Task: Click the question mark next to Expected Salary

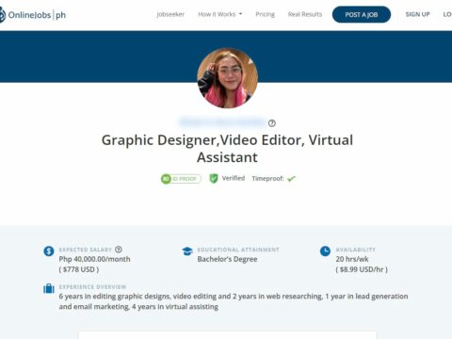Action: tap(119, 250)
